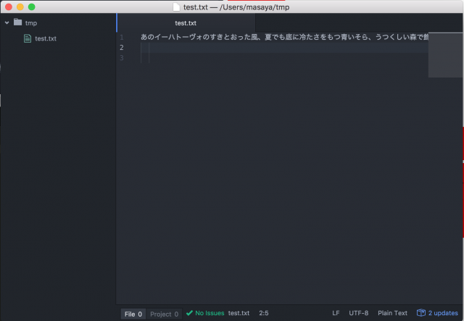Open the Plain Text grammar selector
Image resolution: width=464 pixels, height=321 pixels.
coord(392,313)
